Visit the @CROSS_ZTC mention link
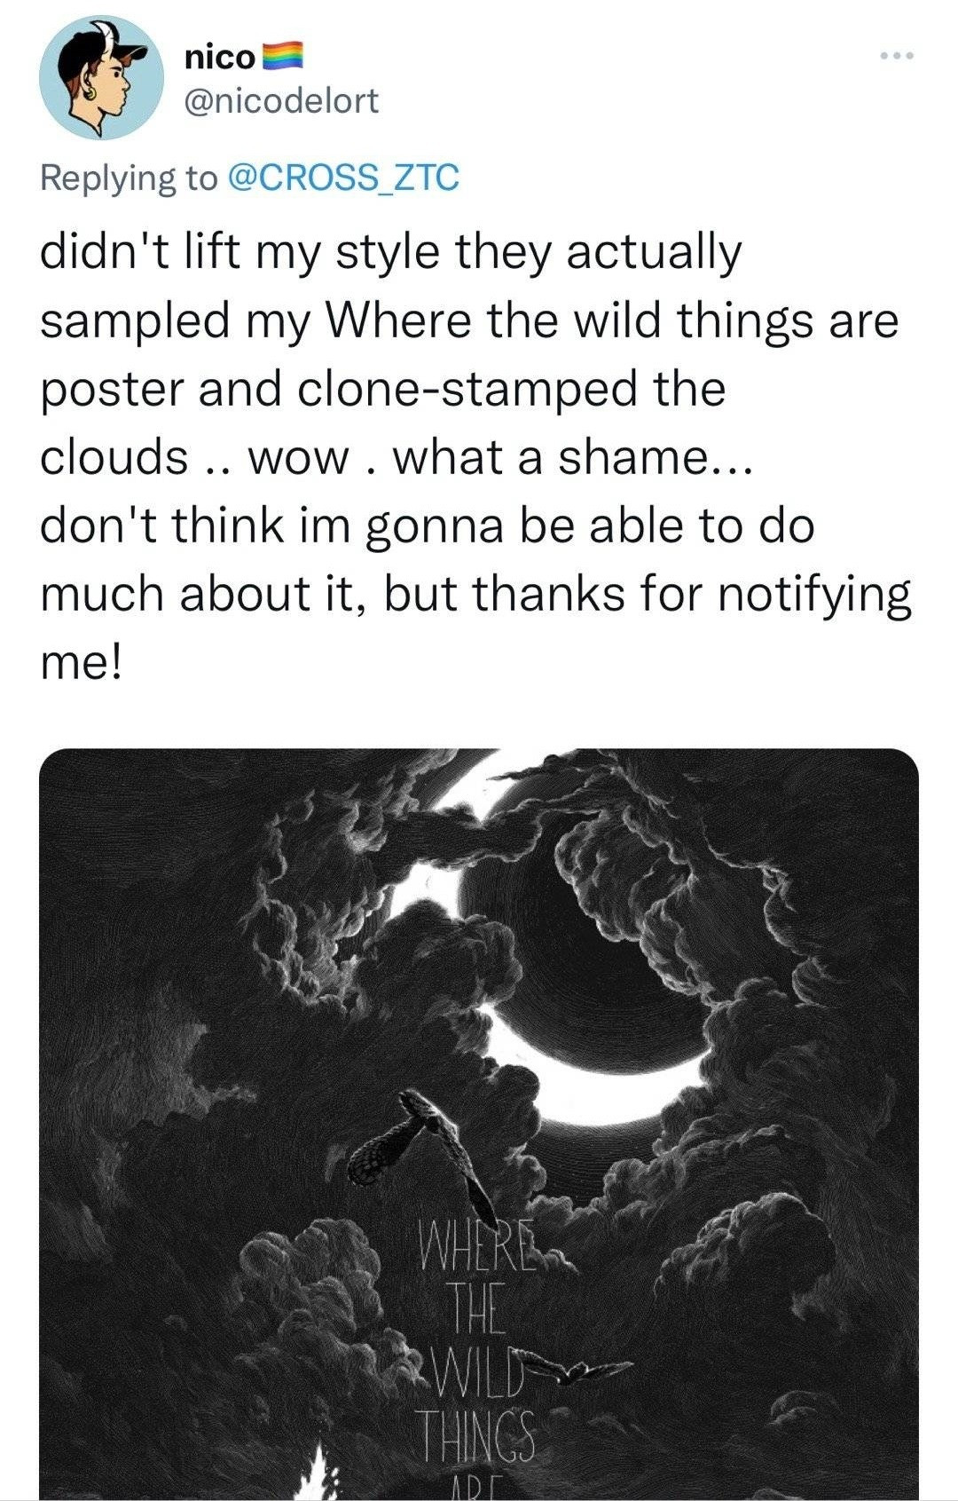This screenshot has width=958, height=1501. click(x=344, y=178)
